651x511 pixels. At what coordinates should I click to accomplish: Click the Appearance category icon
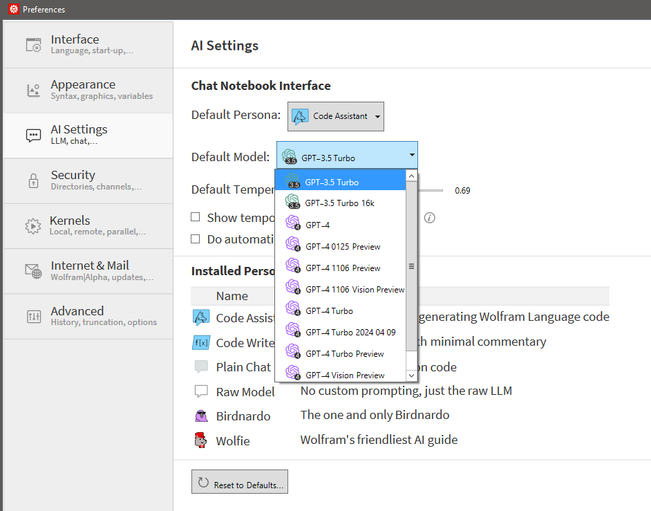pyautogui.click(x=34, y=90)
